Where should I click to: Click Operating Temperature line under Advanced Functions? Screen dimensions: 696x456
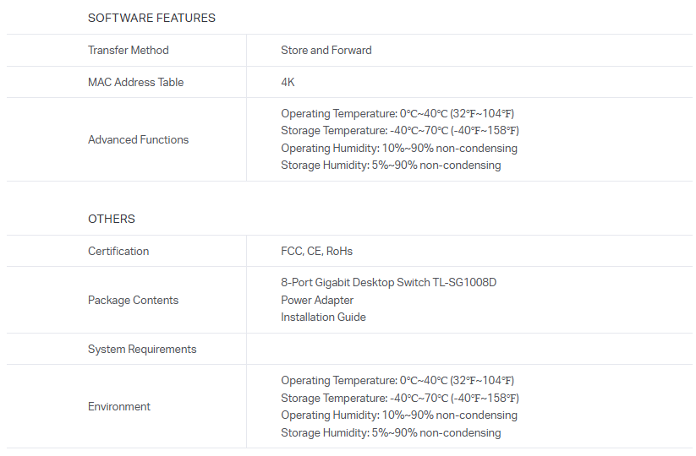tap(397, 113)
